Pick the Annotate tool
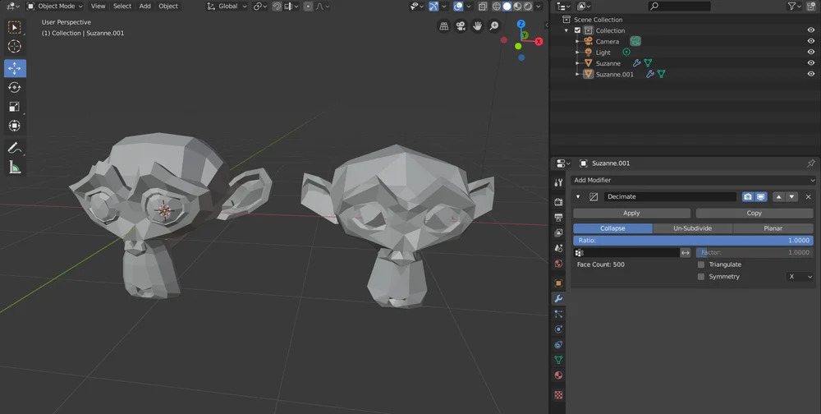The width and height of the screenshot is (821, 414). (15, 149)
